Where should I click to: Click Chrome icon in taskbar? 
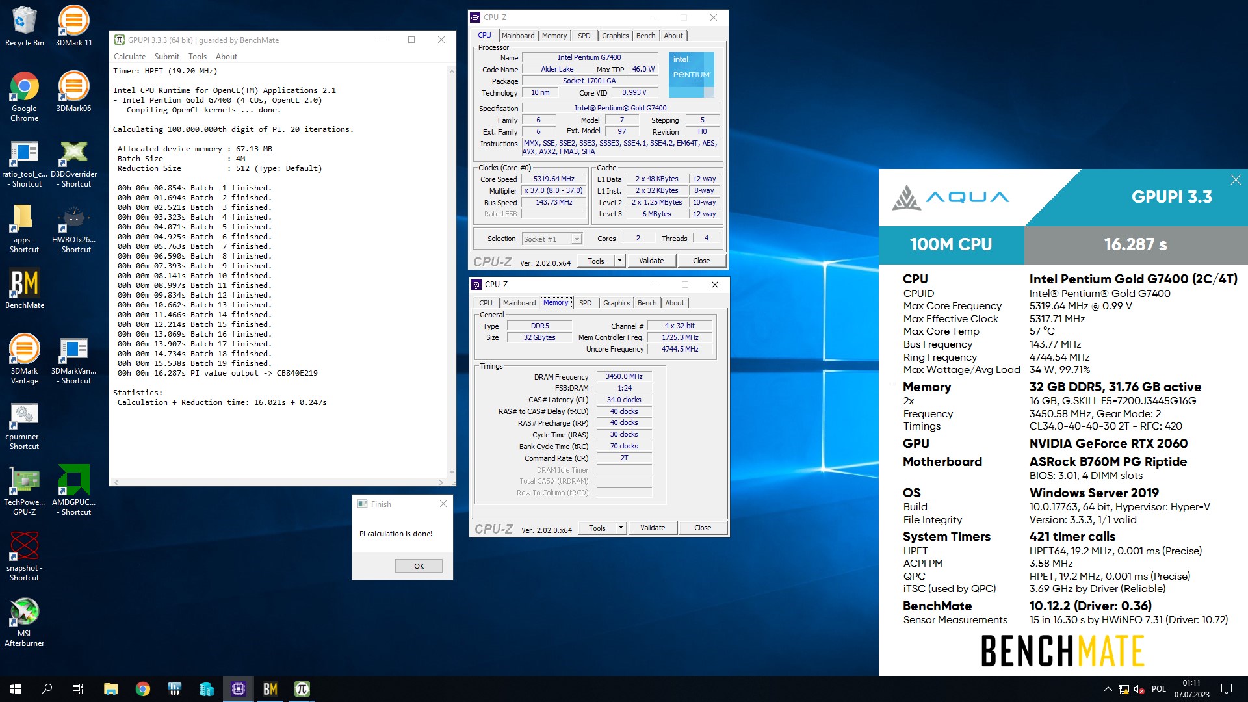click(x=142, y=689)
